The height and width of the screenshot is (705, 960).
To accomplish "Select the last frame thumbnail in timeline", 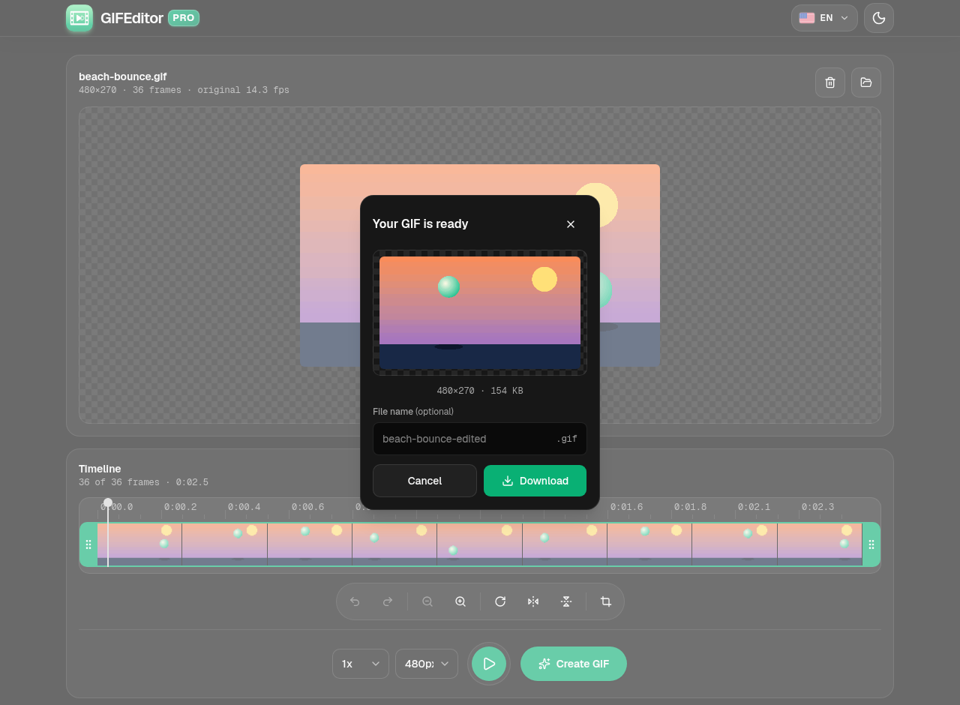I will (820, 544).
